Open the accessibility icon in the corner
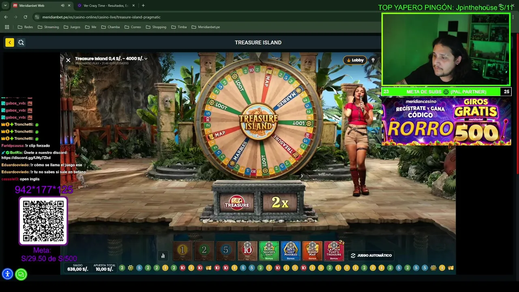519x292 pixels. (7, 274)
